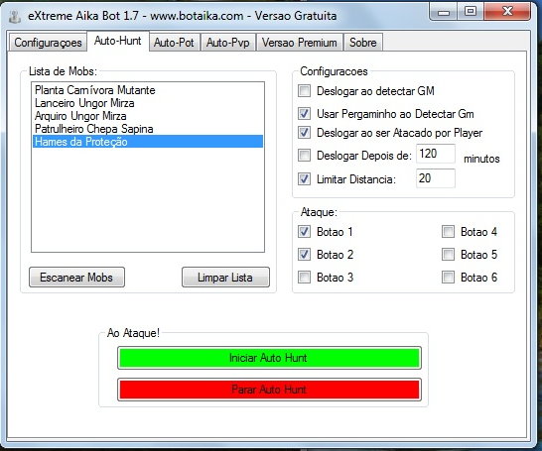Stop with the red Parar Auto Hunt button

point(269,390)
